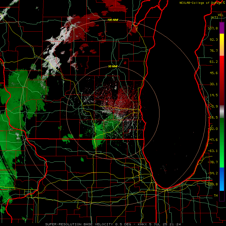Pick the dark blue segment of the velocity bar

coord(222,173)
